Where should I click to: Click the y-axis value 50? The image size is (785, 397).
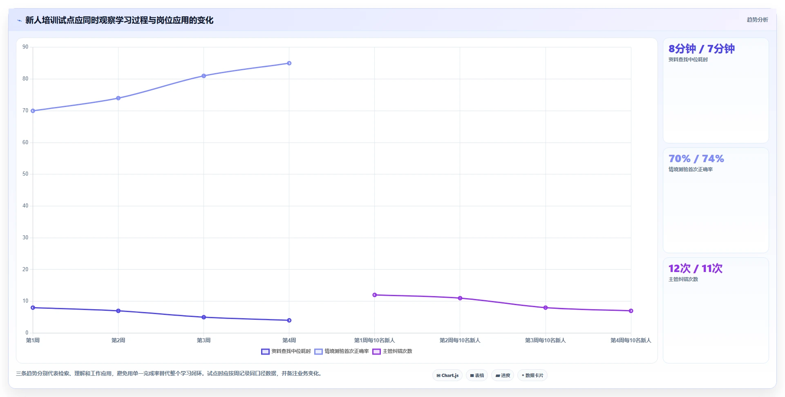coord(26,174)
